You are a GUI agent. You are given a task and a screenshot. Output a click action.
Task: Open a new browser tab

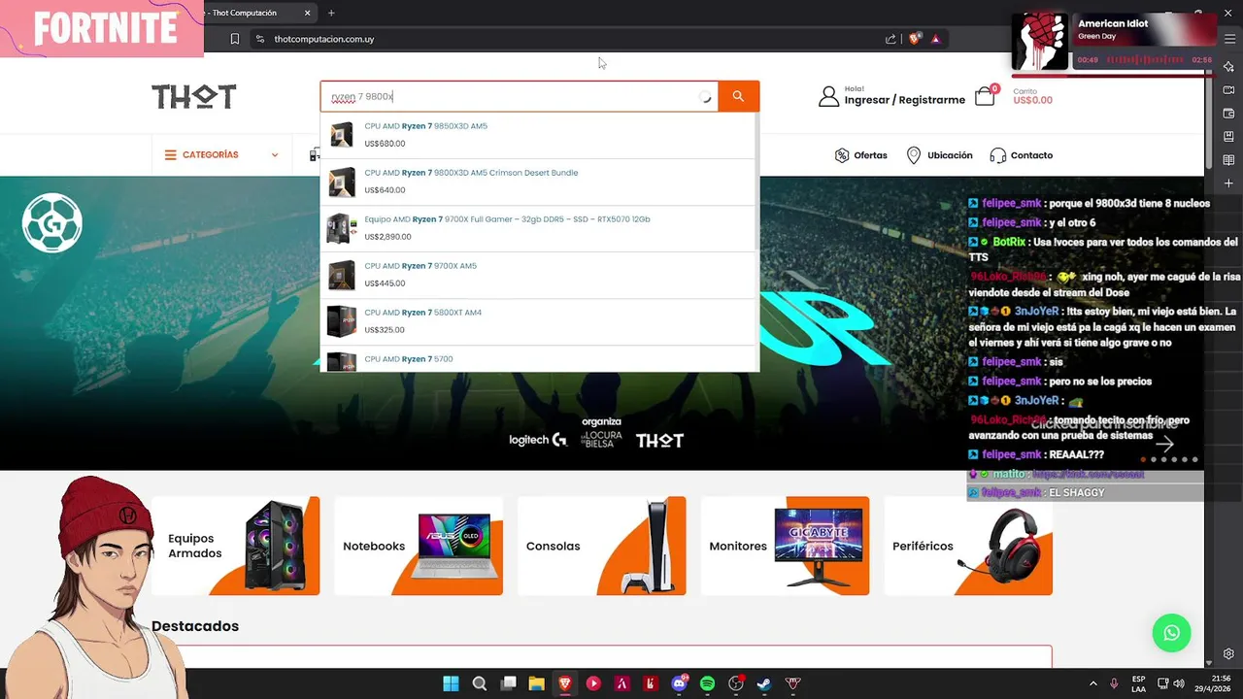click(x=331, y=13)
